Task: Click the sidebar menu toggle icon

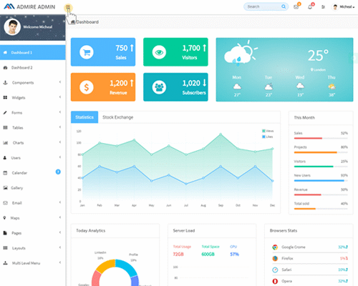Action: [68, 8]
